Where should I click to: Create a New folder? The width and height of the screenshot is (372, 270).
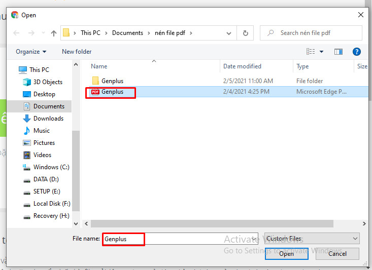coord(77,52)
